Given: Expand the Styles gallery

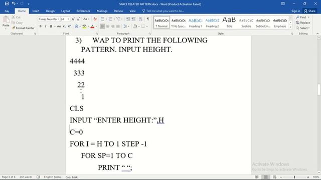Looking at the screenshot, I should (290, 26).
